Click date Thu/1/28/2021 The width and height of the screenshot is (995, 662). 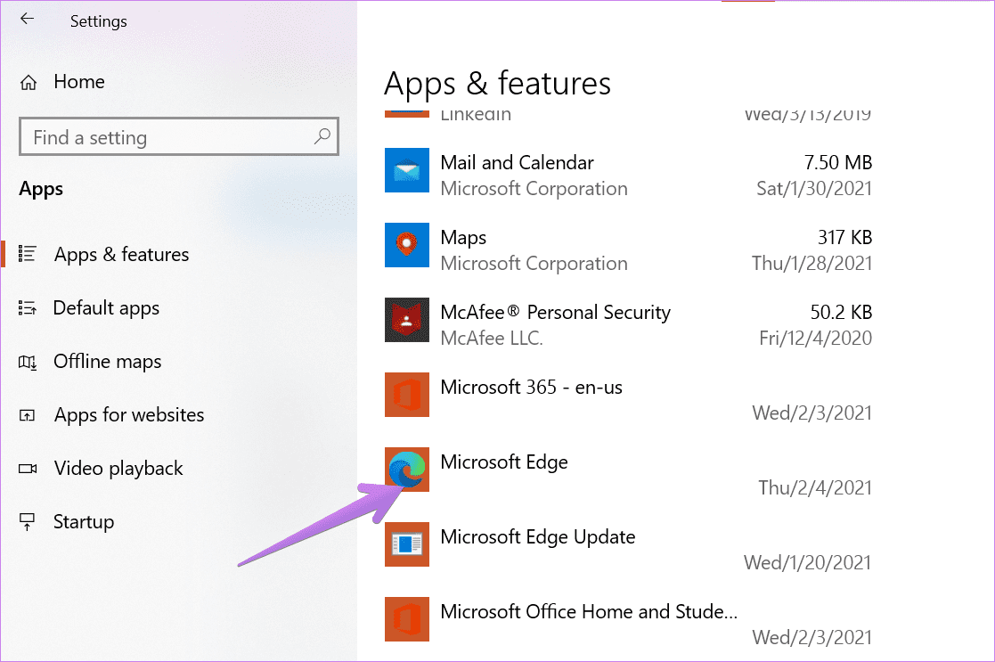click(x=811, y=264)
